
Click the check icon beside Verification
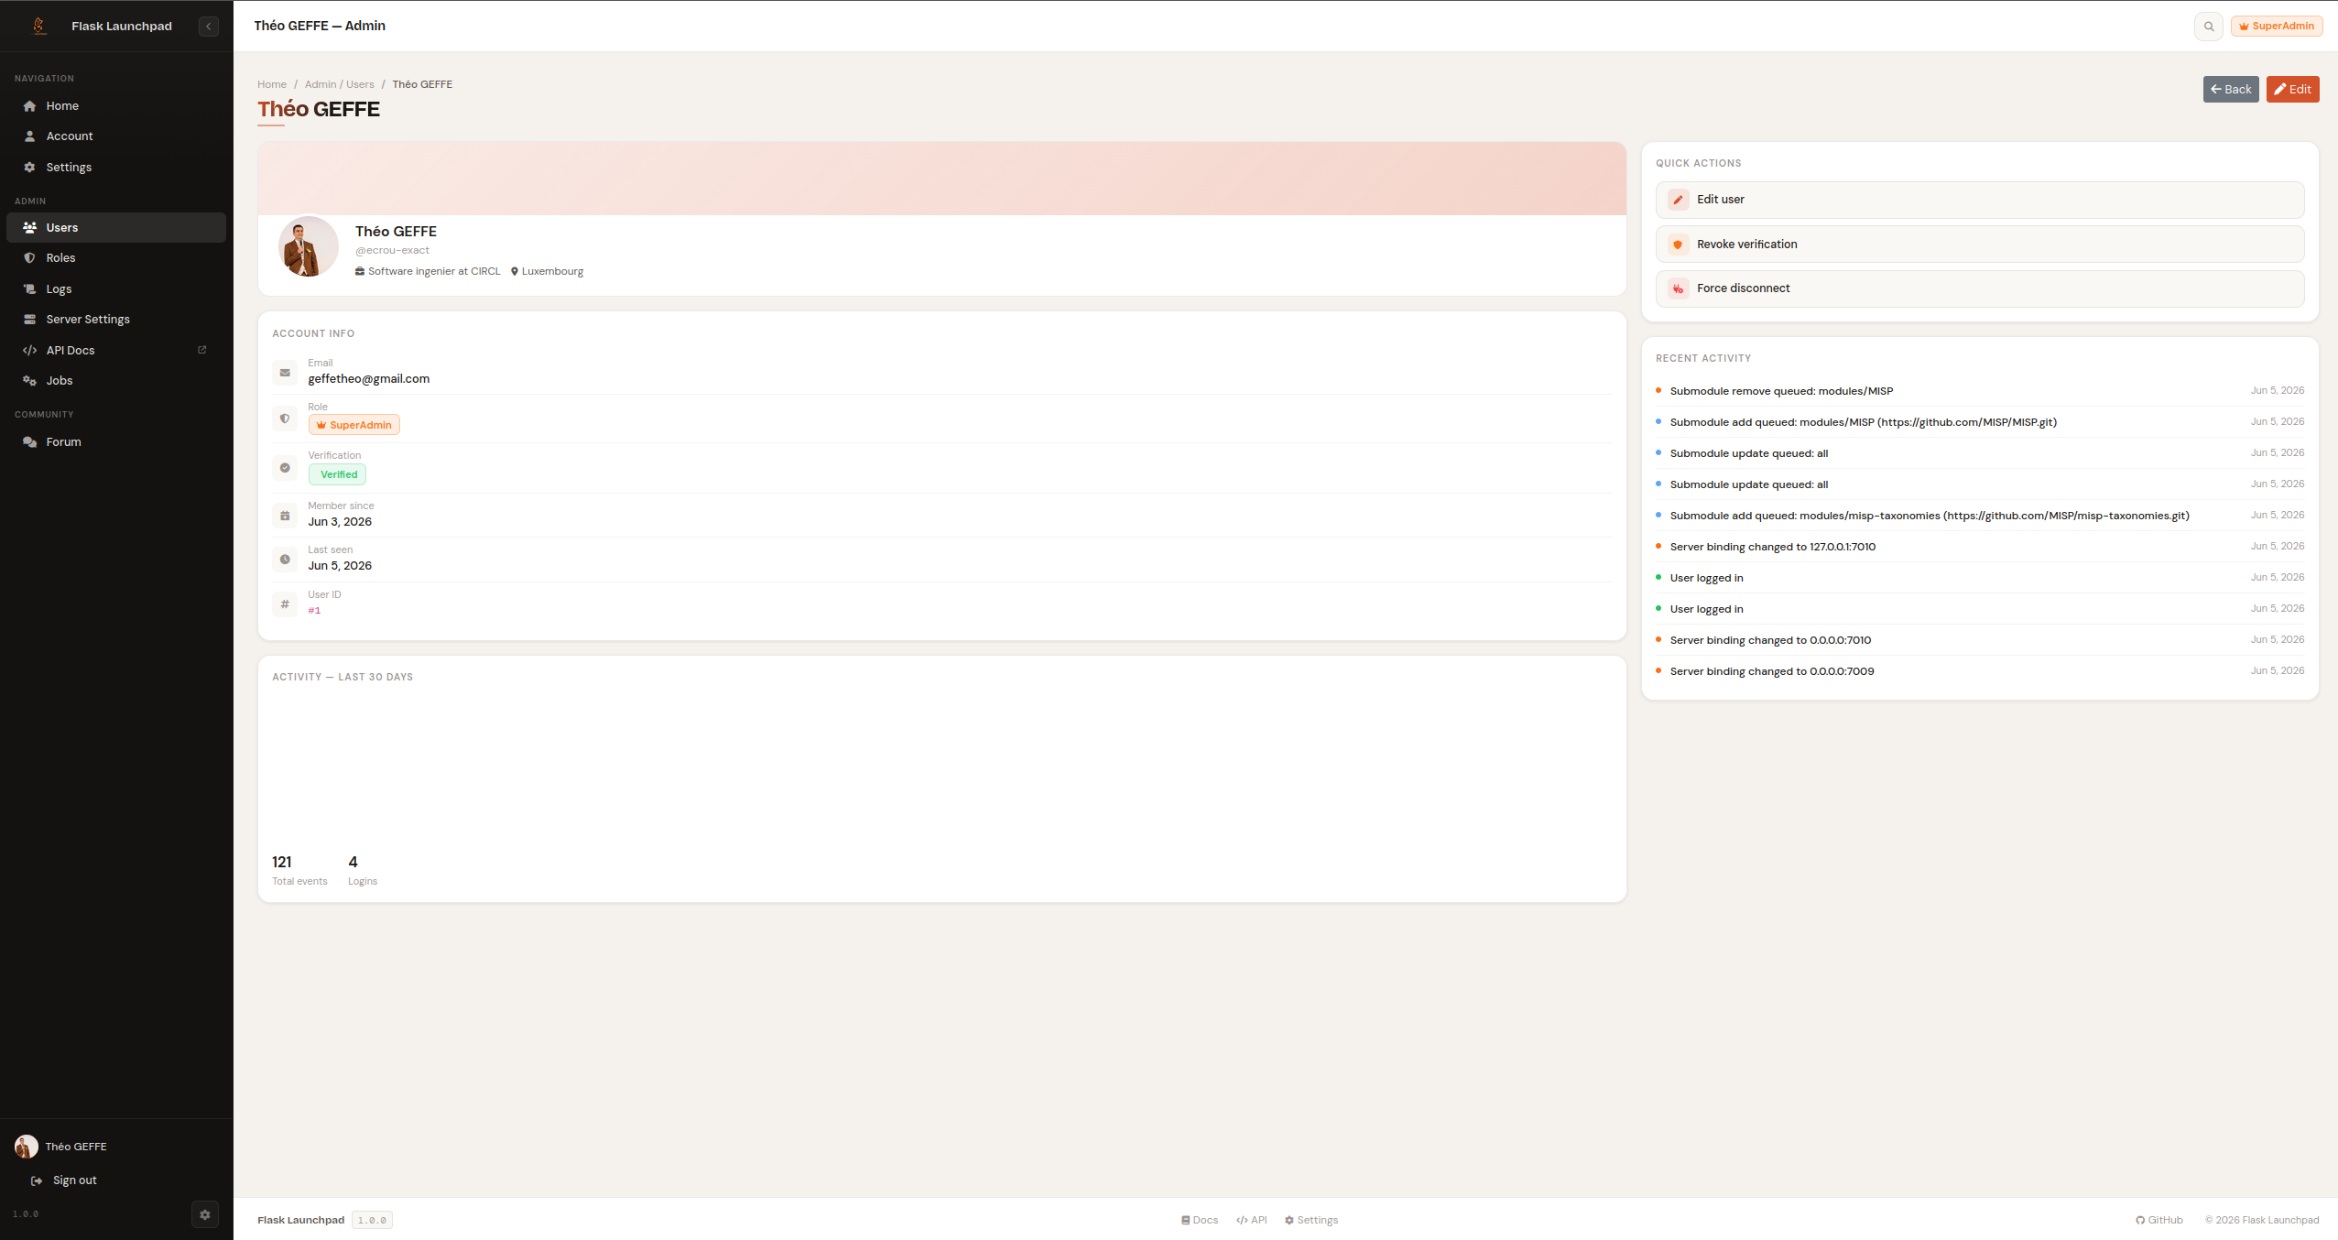click(285, 468)
